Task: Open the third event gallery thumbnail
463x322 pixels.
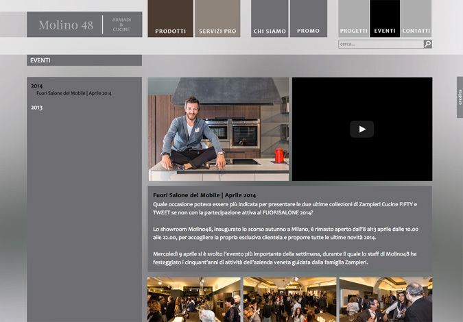Action: [x=385, y=299]
